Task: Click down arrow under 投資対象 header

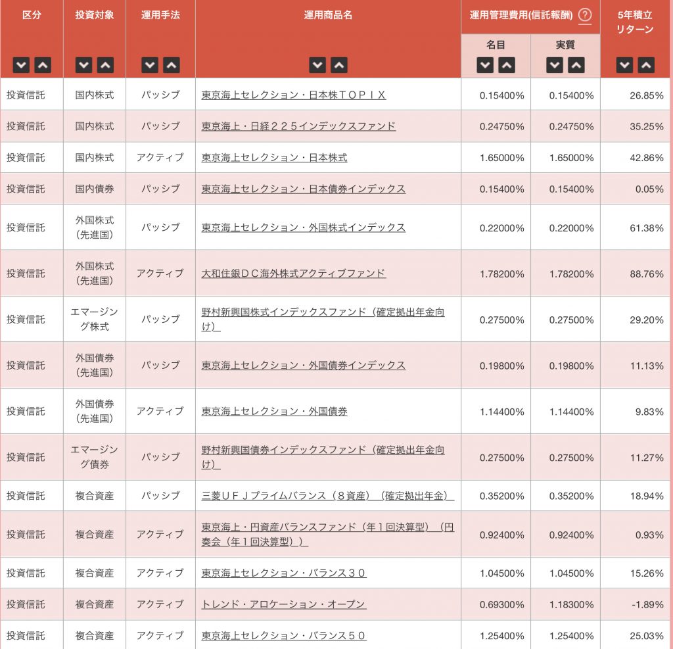Action: pyautogui.click(x=83, y=65)
